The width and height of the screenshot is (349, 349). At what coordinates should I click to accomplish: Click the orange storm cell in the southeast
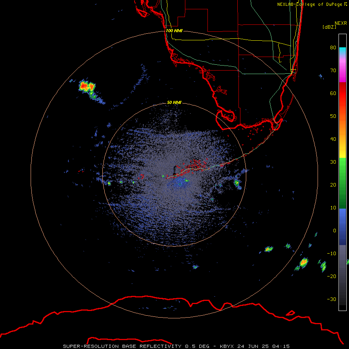pyautogui.click(x=303, y=263)
